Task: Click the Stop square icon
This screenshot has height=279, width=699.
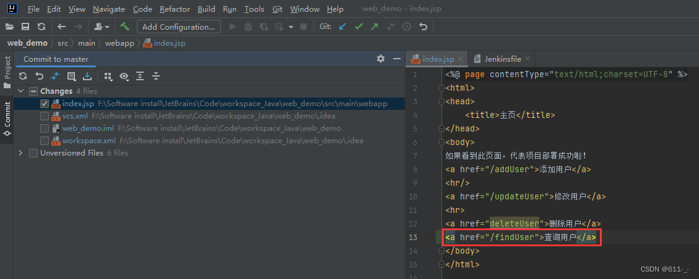Action: point(303,27)
